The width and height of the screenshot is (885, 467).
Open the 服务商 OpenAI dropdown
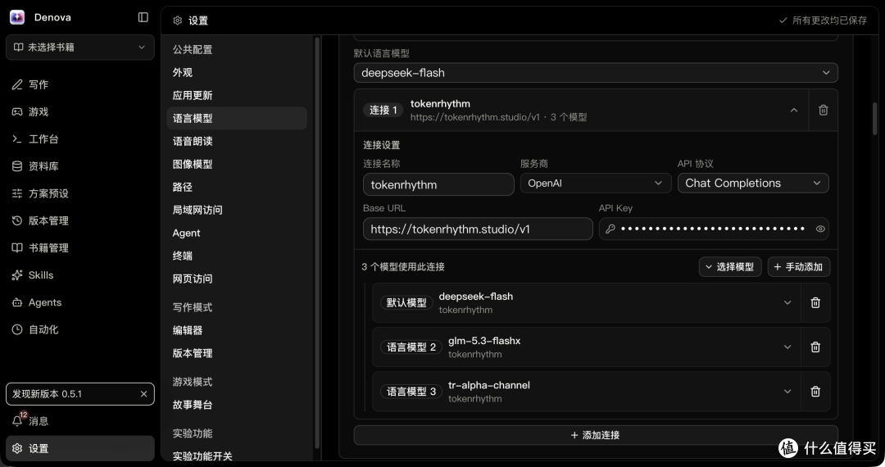pyautogui.click(x=596, y=184)
